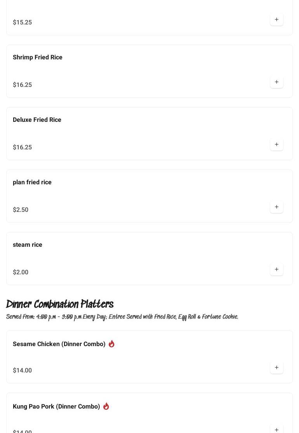299x433 pixels.
Task: Add Kung Pao Pork Dinner Combo
Action: 276,429
